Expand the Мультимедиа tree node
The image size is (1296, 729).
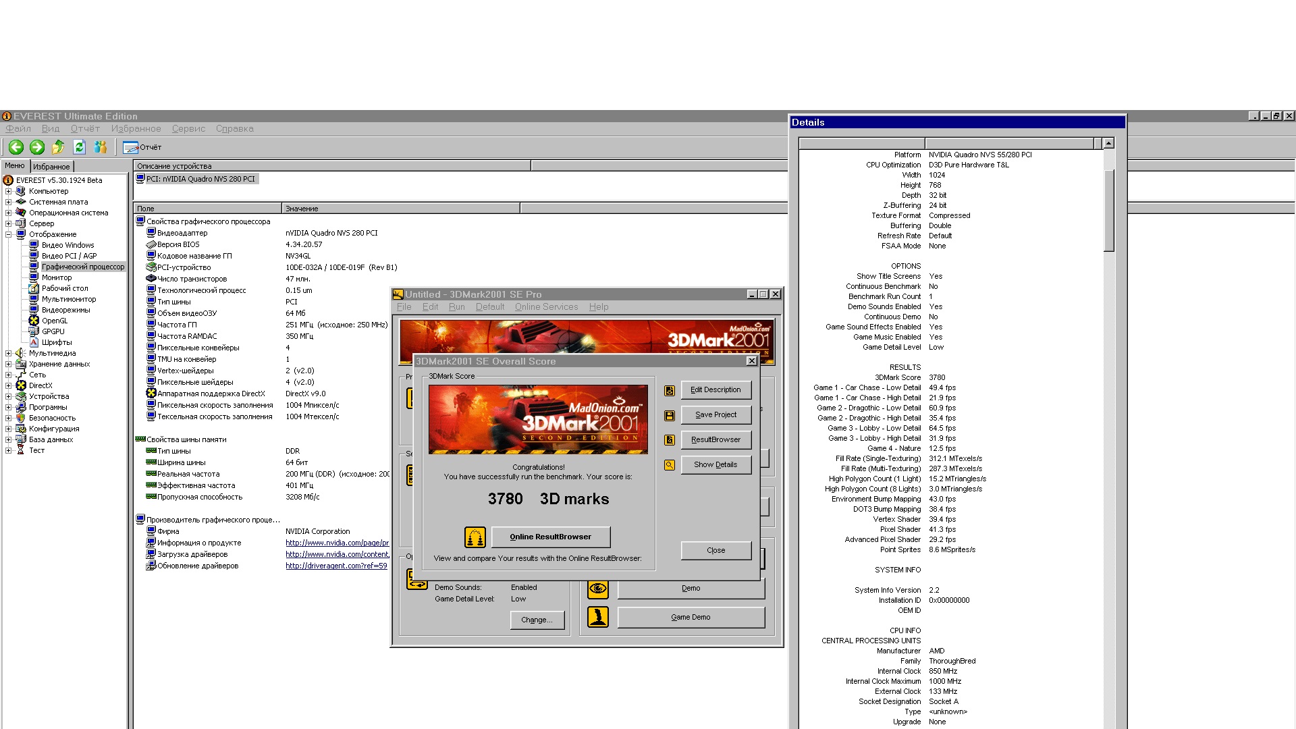[x=8, y=353]
